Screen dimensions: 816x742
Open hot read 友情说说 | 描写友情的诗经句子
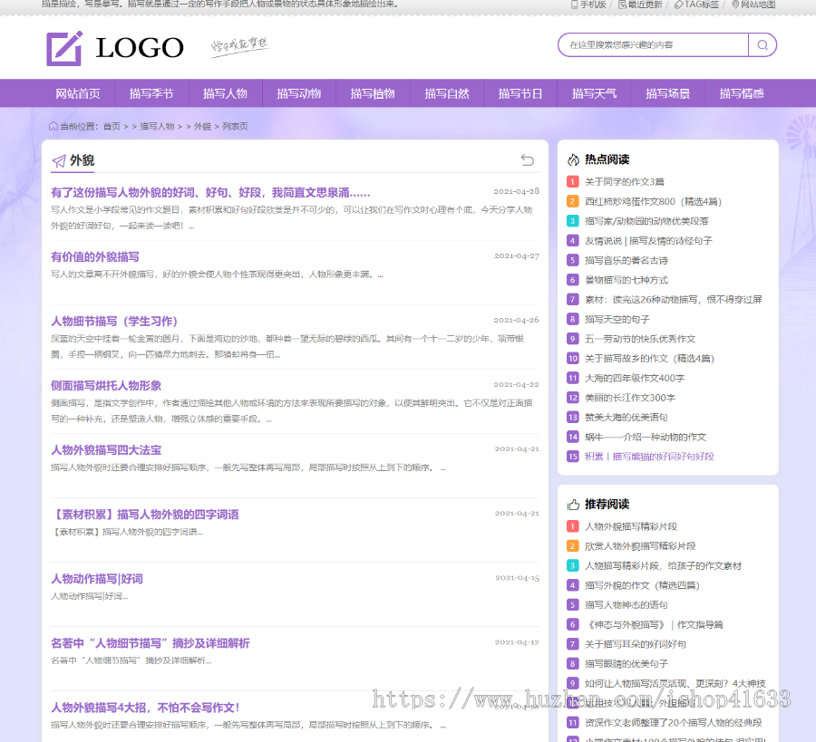tap(648, 241)
